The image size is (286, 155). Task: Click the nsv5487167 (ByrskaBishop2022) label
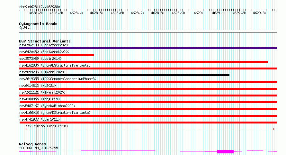tap(47, 106)
